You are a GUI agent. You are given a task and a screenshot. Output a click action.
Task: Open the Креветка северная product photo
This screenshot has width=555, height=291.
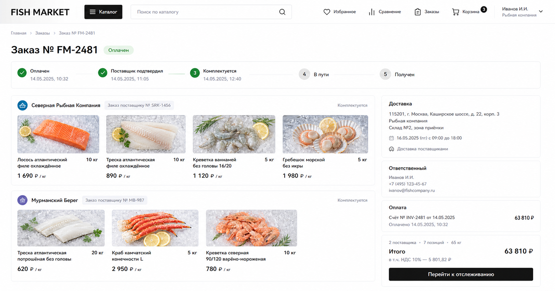(252, 228)
